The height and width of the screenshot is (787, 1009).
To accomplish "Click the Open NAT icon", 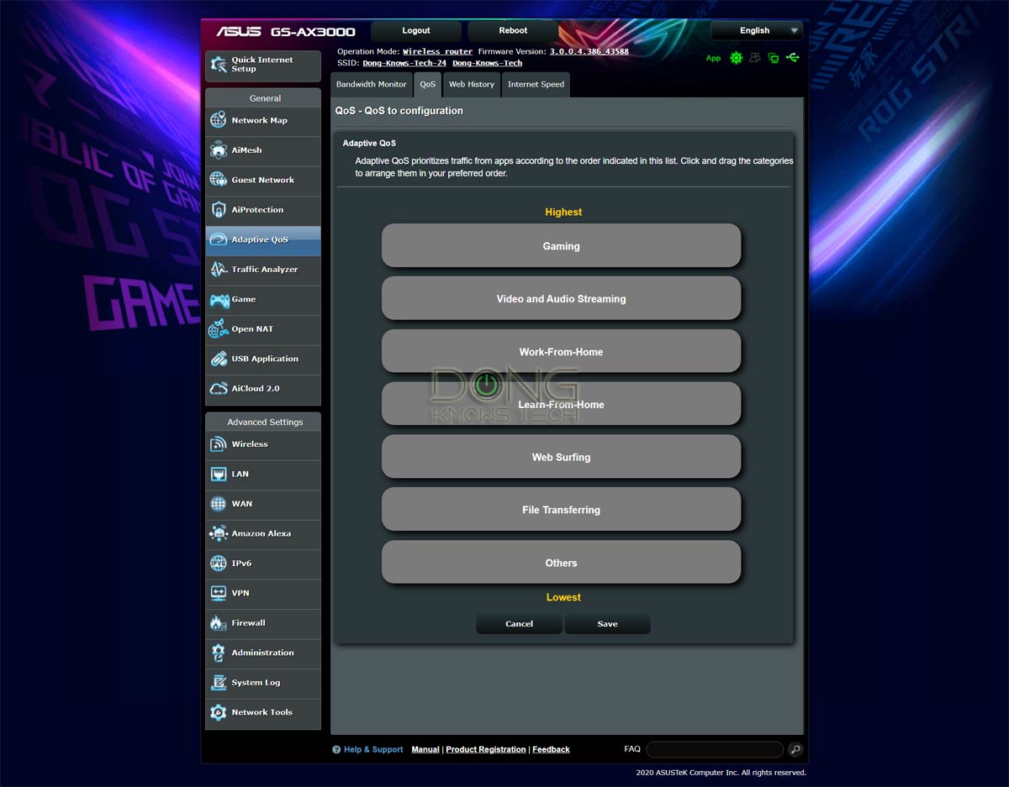I will [219, 329].
